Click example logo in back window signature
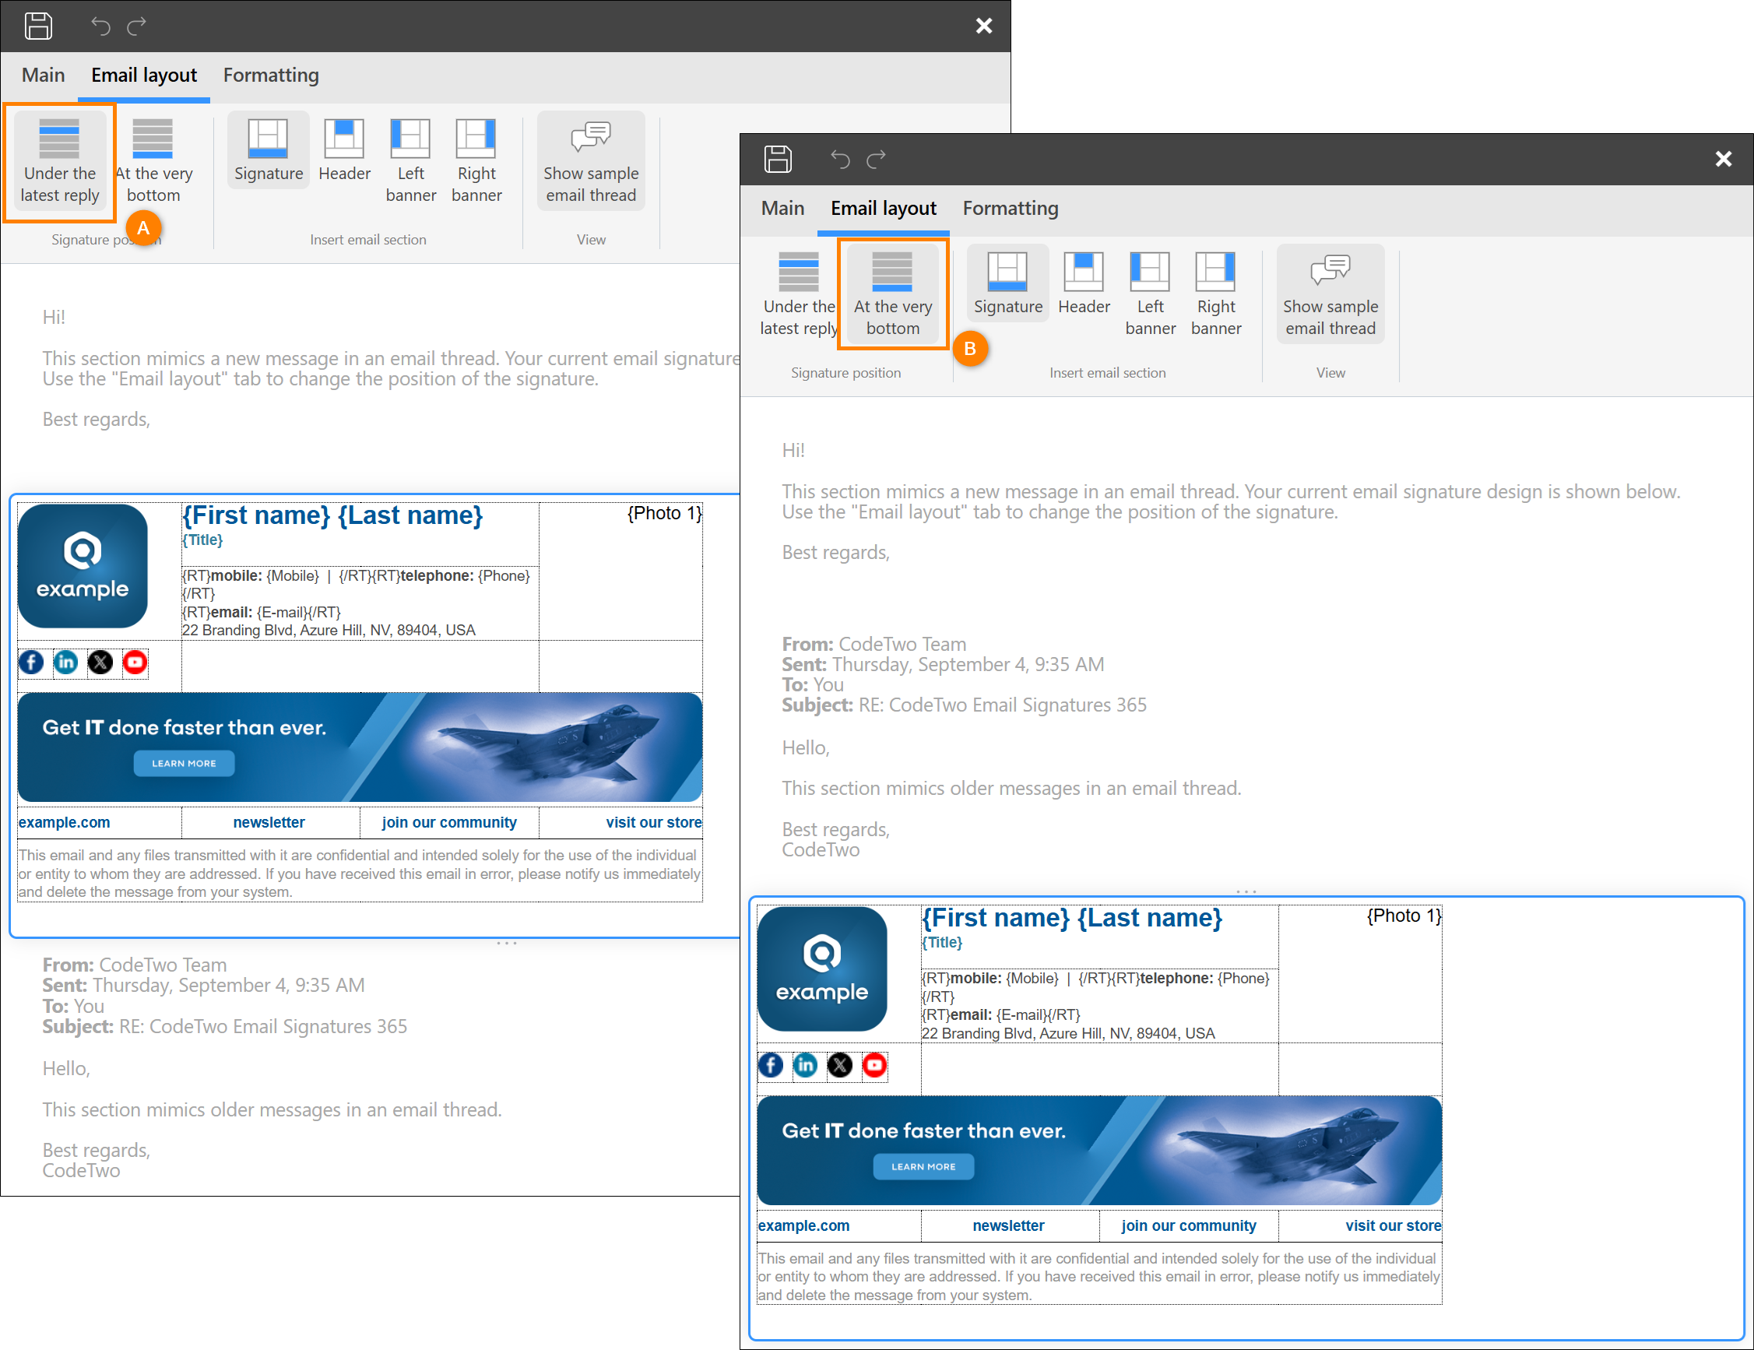Screen dimensions: 1754x1350 [x=83, y=566]
